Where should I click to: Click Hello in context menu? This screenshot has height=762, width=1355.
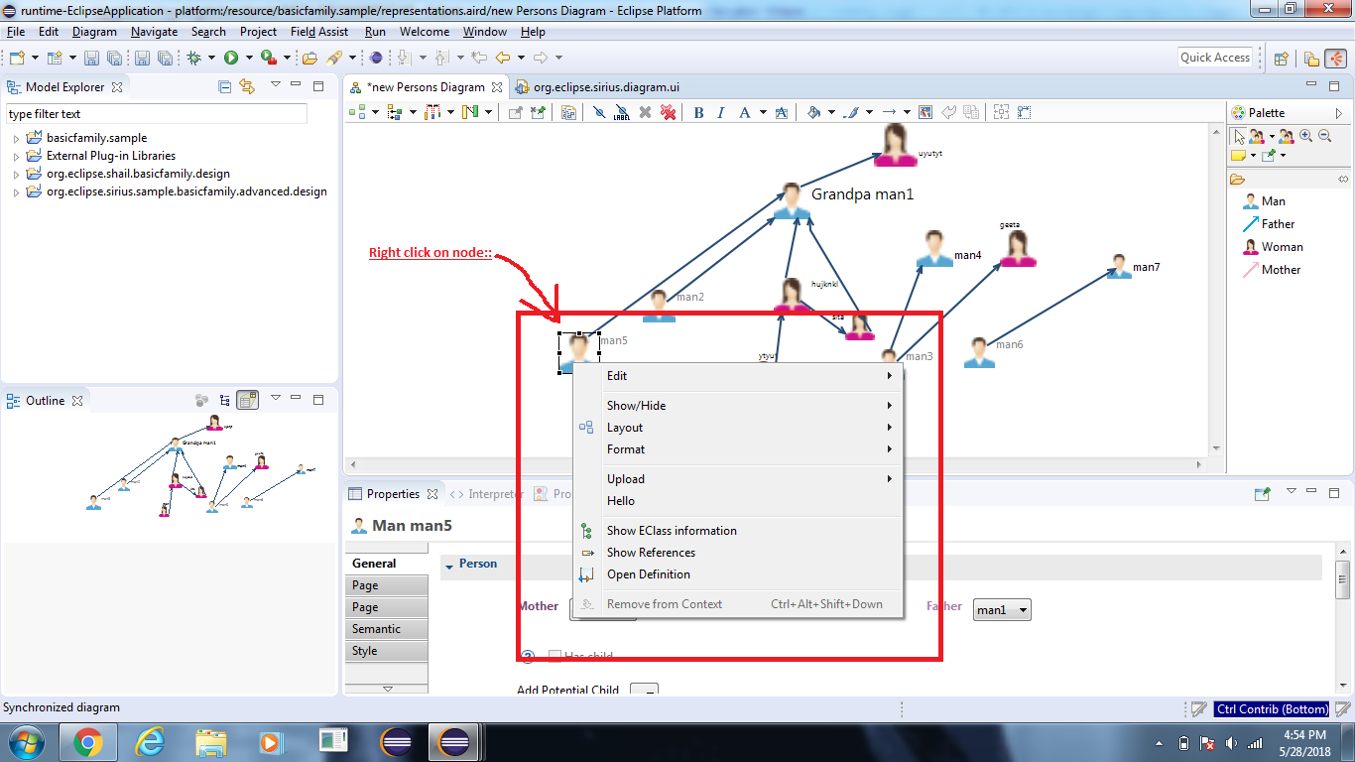pos(739,501)
